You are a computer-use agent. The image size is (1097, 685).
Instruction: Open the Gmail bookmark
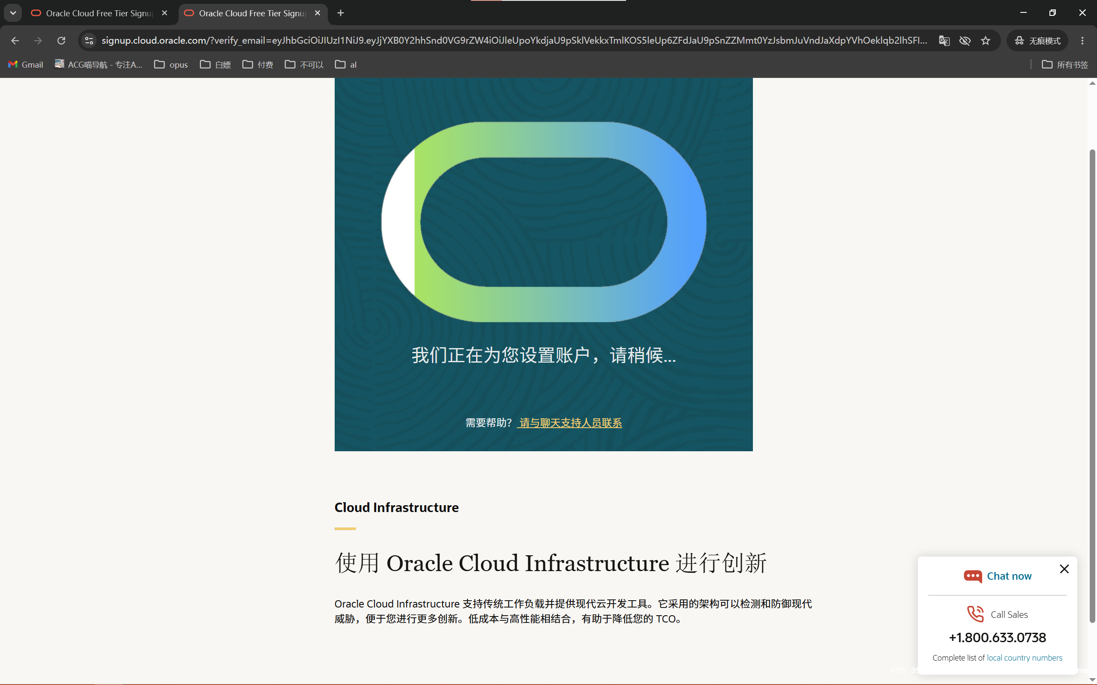click(26, 65)
